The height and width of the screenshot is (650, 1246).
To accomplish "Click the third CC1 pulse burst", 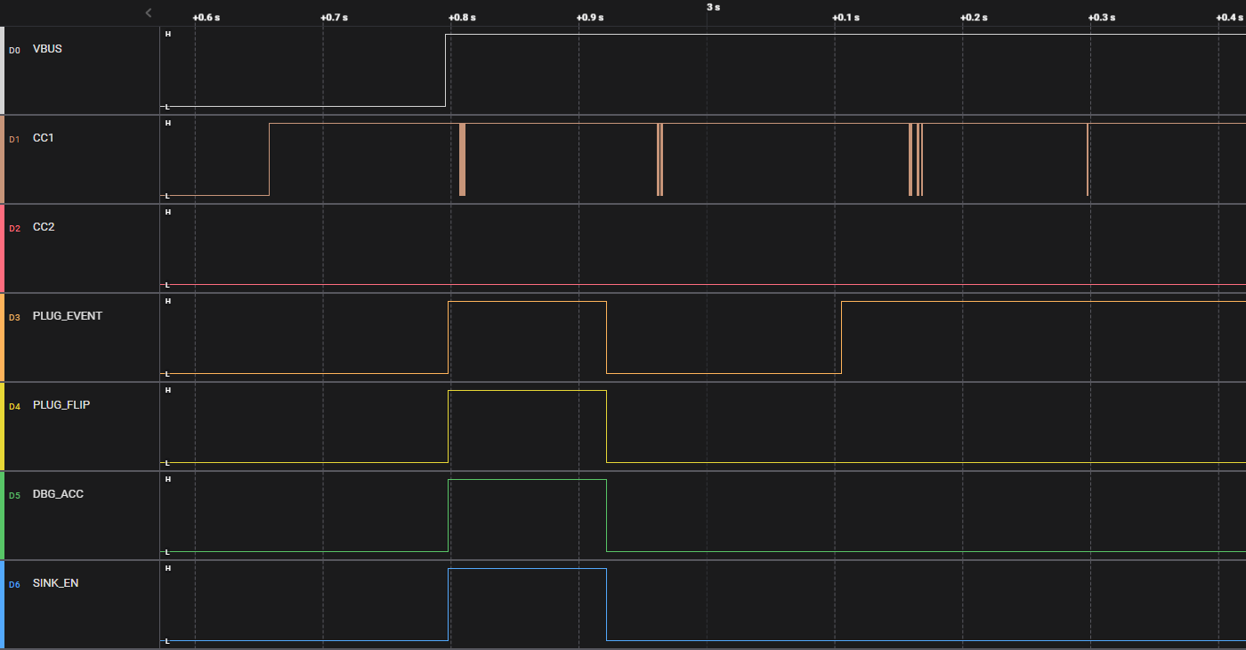I will (x=916, y=159).
